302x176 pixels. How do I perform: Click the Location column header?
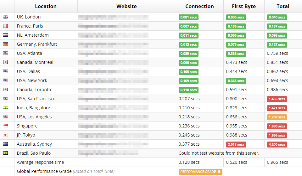pyautogui.click(x=46, y=6)
